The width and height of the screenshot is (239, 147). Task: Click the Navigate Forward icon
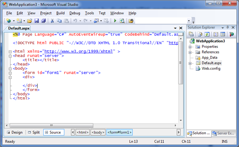click(106, 21)
